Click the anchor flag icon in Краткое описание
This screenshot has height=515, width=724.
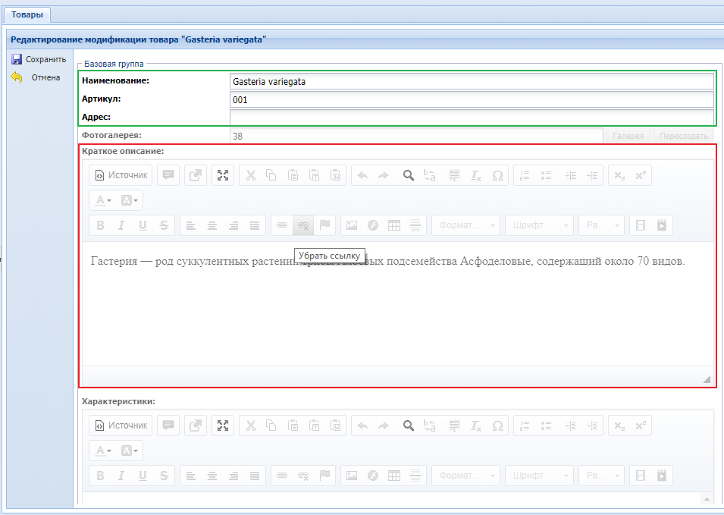pyautogui.click(x=324, y=225)
